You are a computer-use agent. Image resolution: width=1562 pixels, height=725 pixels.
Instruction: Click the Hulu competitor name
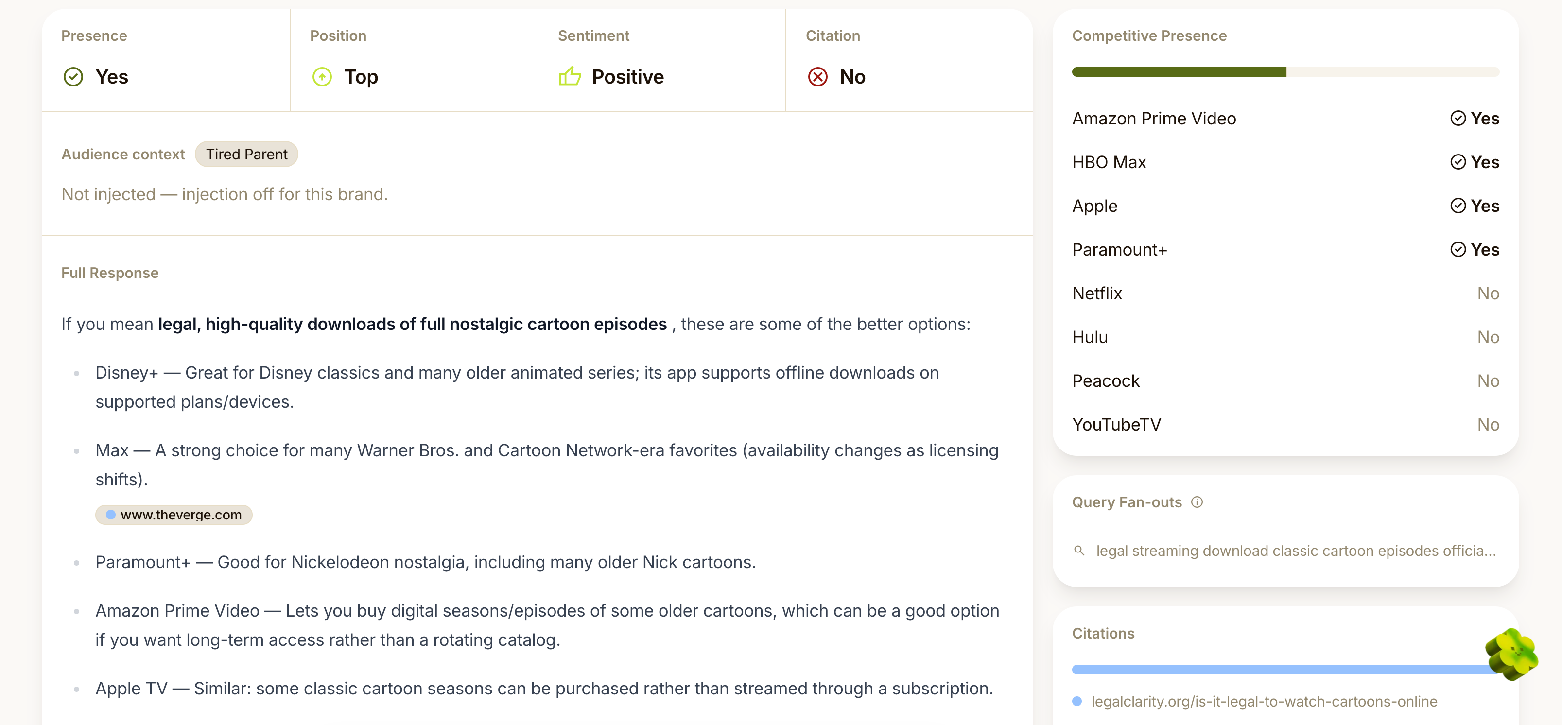[x=1090, y=336]
